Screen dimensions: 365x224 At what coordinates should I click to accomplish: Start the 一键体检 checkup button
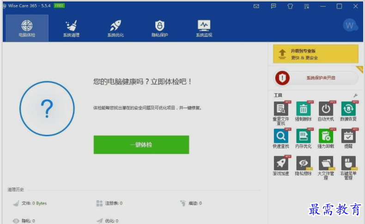click(141, 145)
